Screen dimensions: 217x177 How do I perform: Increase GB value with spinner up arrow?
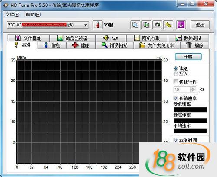193,88
